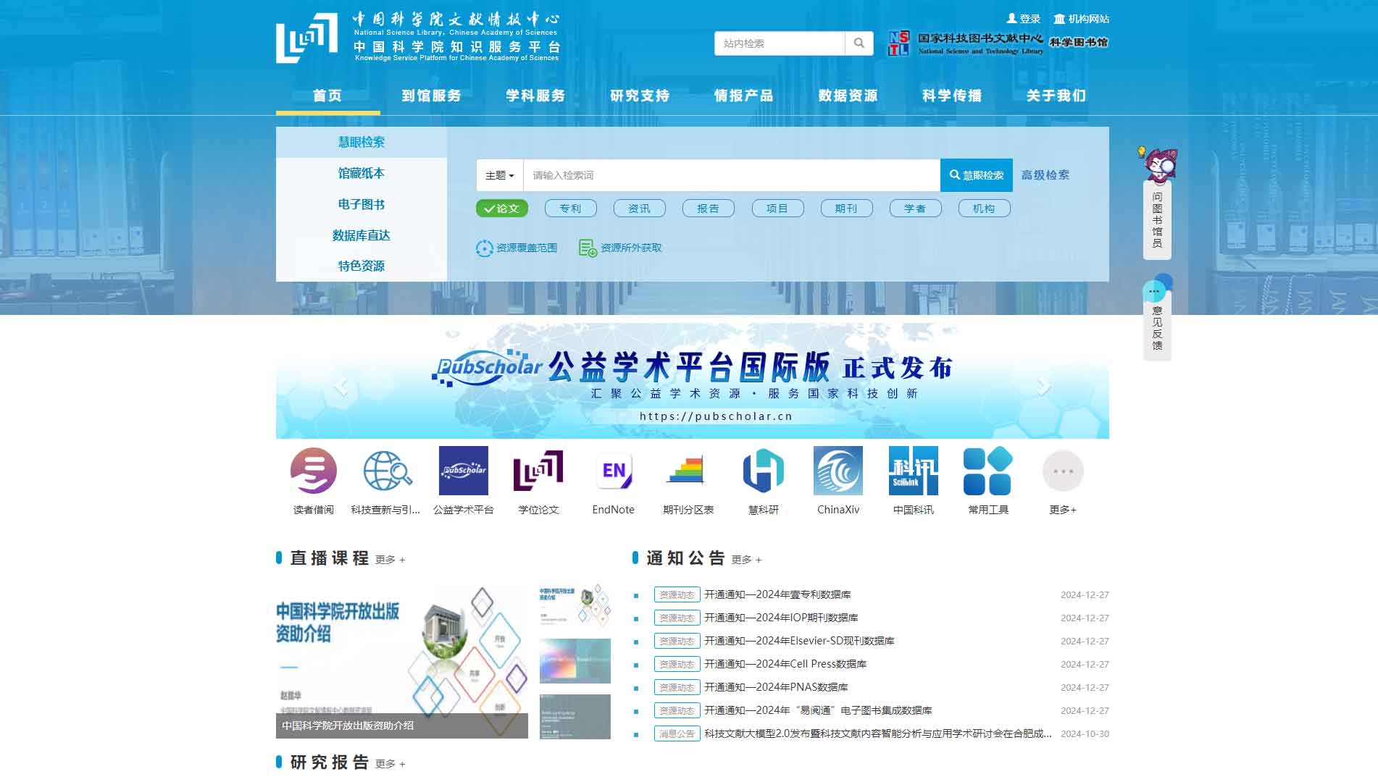Expand 通知公告 更多 +
This screenshot has width=1378, height=782.
tap(747, 560)
